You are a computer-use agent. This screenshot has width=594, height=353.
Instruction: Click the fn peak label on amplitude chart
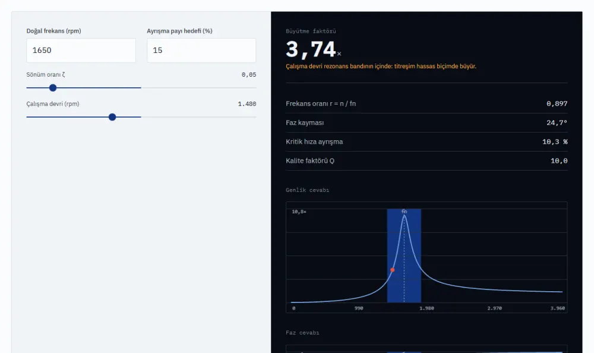[x=404, y=212]
